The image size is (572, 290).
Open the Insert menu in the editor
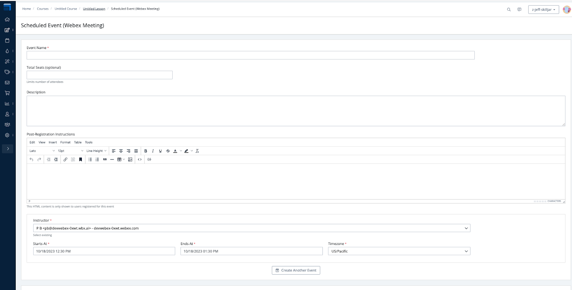[x=53, y=142]
